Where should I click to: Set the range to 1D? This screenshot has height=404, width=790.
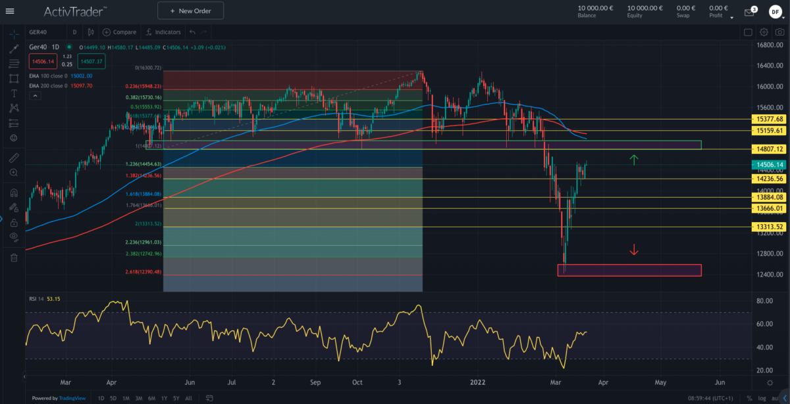tap(101, 398)
